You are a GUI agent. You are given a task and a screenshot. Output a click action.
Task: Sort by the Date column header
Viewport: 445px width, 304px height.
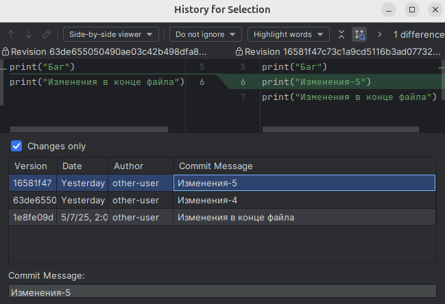82,166
